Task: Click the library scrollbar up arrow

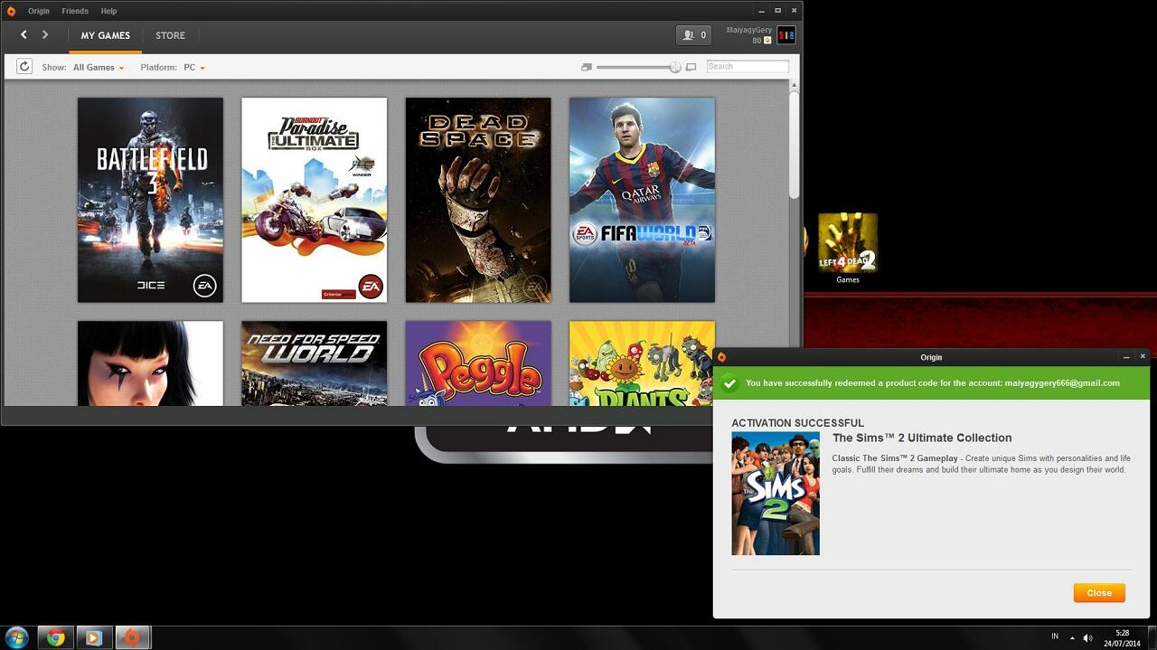Action: pyautogui.click(x=795, y=85)
